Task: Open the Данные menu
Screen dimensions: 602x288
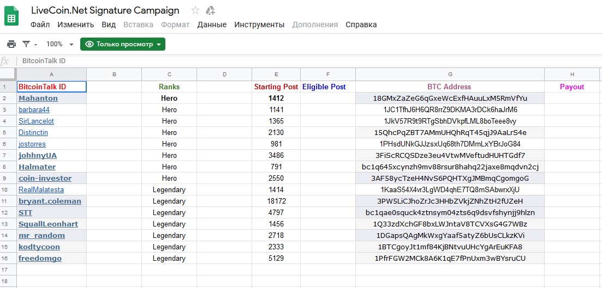Action: [x=212, y=24]
